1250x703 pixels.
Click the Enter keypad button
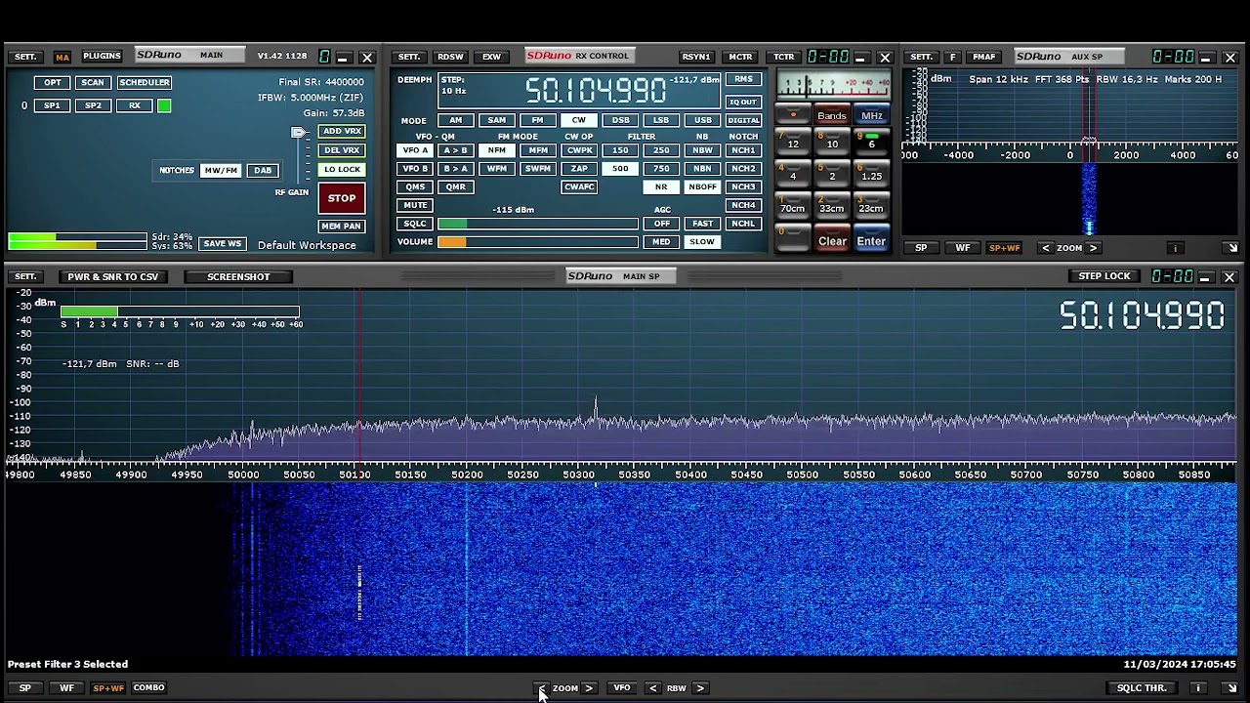coord(871,240)
